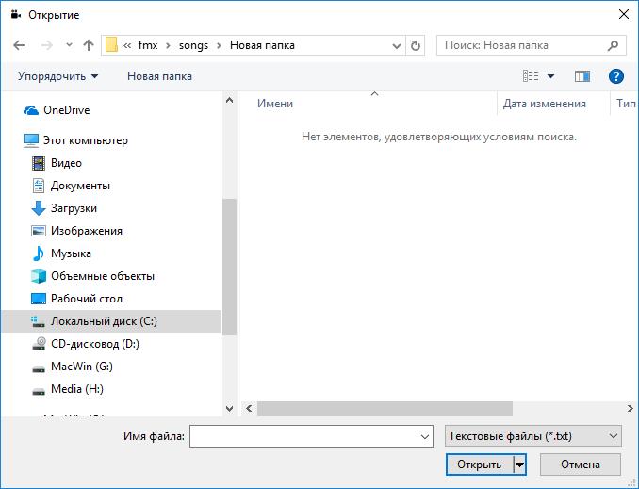Click the horizontal scrollbar thumb

pos(385,408)
